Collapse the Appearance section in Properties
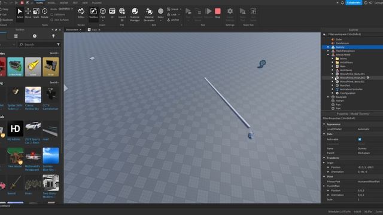The height and width of the screenshot is (215, 383). click(324, 124)
